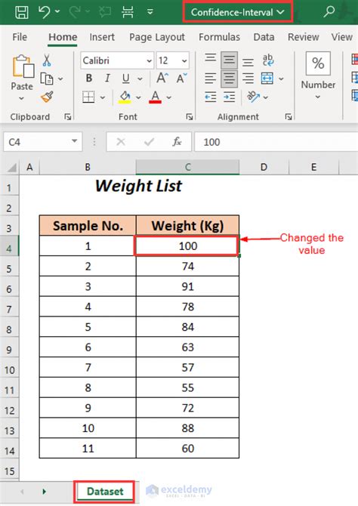Click the Copy icon
This screenshot has height=506, width=358.
[47, 79]
